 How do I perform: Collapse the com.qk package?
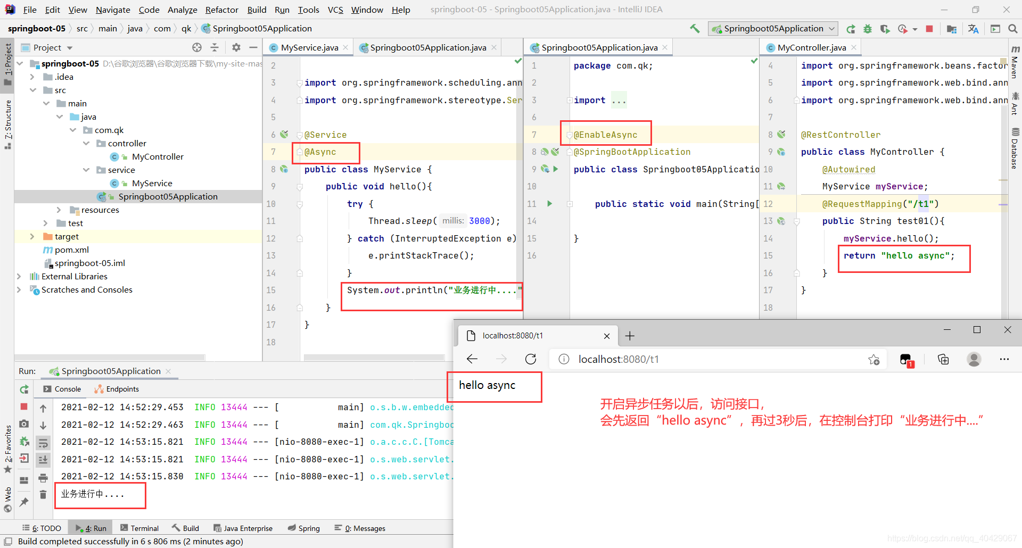73,130
